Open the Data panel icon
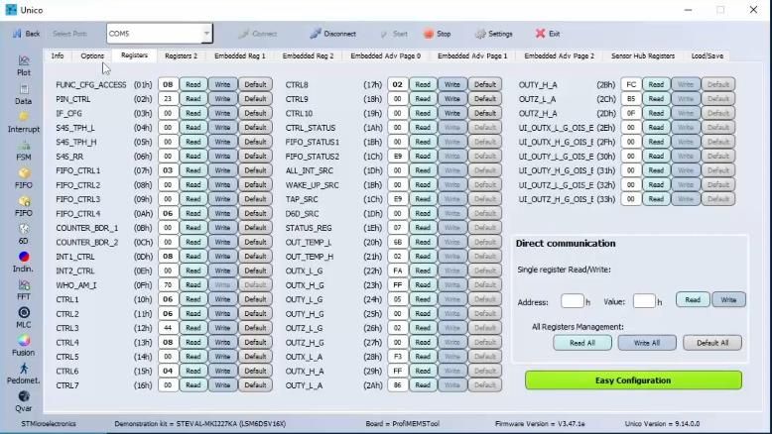This screenshot has width=772, height=434. click(23, 94)
